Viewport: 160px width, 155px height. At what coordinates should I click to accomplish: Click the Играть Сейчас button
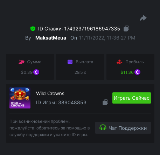point(132,98)
